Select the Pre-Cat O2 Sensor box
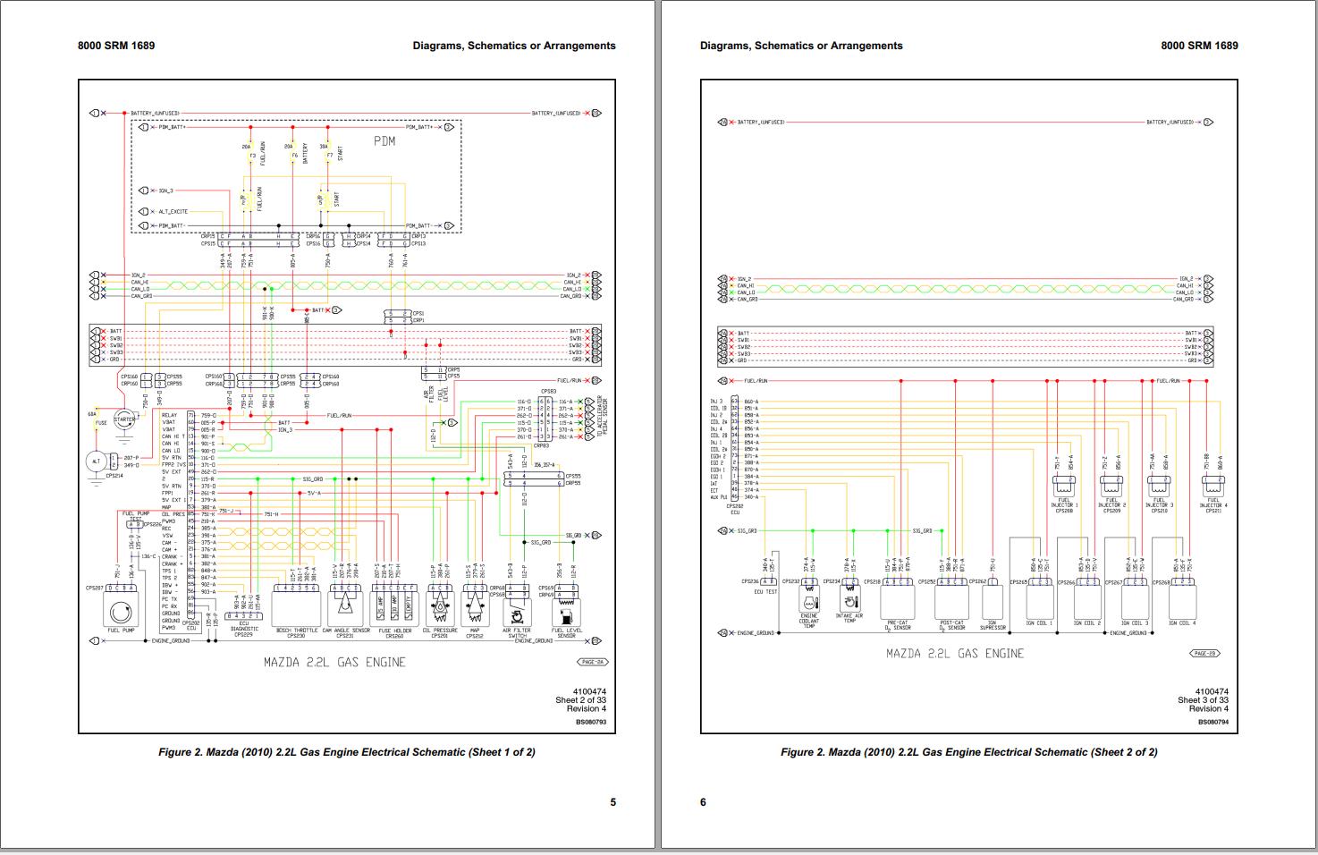The image size is (1318, 855). tap(898, 603)
